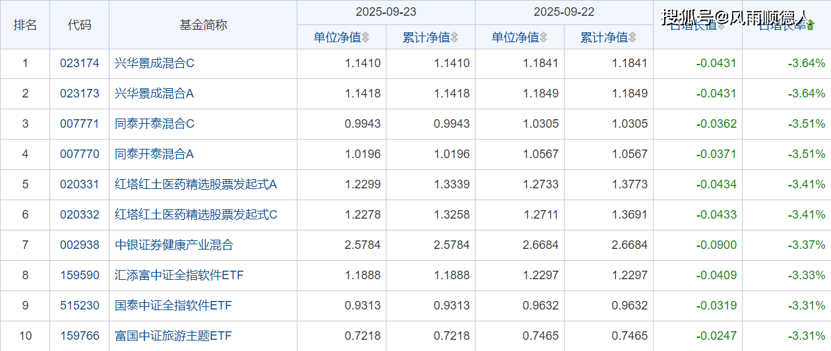Screen dimensions: 831x351
Task: Open fund code 159766
Action: [80, 336]
